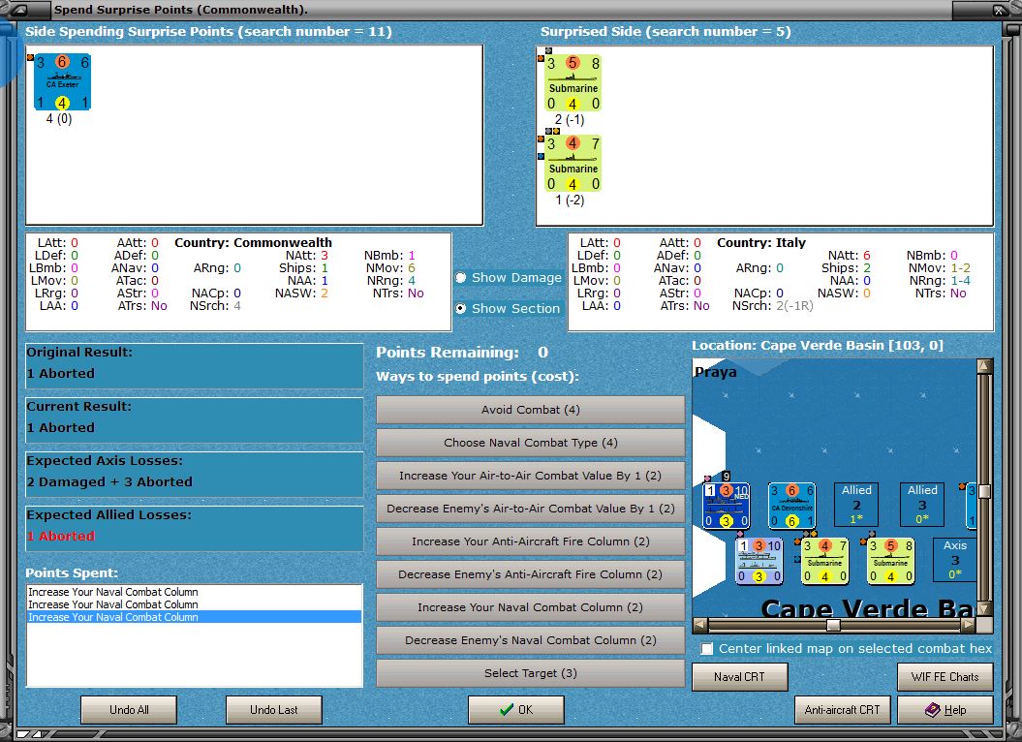Select the CA Exeter ship counter
1022x742 pixels.
click(62, 81)
